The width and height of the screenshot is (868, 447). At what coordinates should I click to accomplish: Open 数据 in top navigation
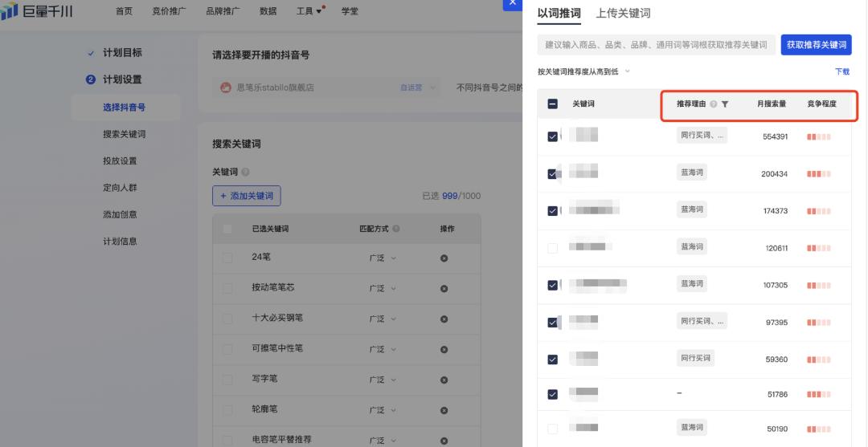point(268,11)
